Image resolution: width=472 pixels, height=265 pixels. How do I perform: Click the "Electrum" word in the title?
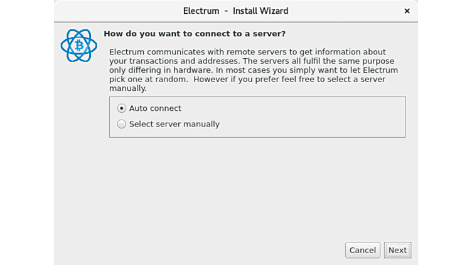[x=201, y=11]
